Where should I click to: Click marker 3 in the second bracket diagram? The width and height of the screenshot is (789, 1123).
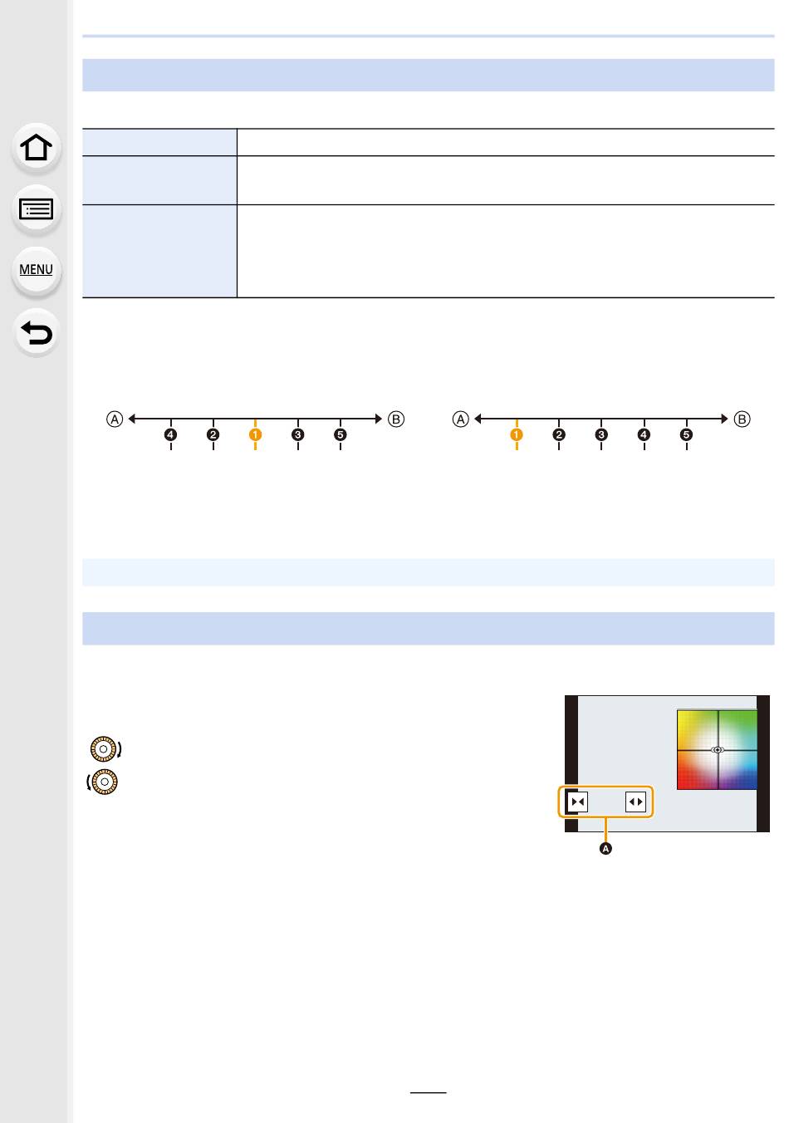click(601, 434)
